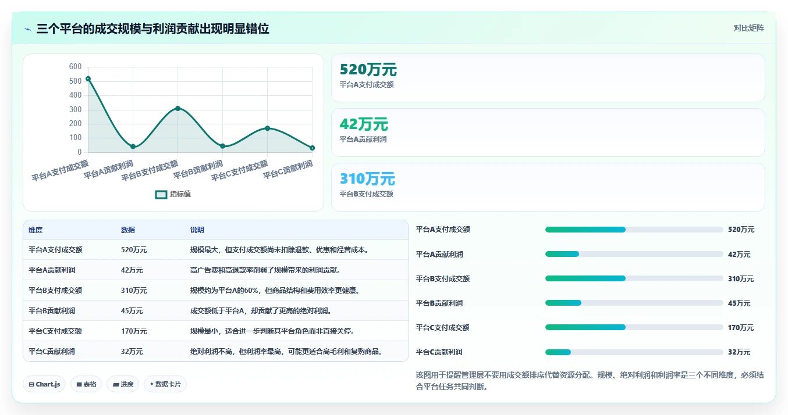Click the 维度 table column header
The image size is (788, 415).
point(36,230)
